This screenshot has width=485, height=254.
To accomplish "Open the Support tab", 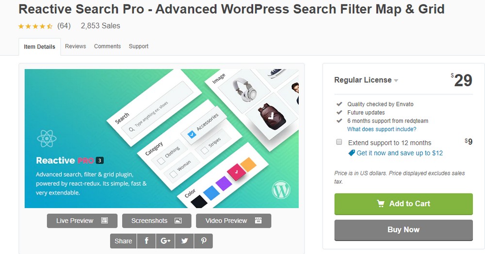I will (139, 46).
